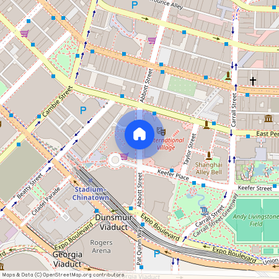The height and width of the screenshot is (279, 279).
Task: Click the Keefer Place street label
Action: click(x=173, y=175)
